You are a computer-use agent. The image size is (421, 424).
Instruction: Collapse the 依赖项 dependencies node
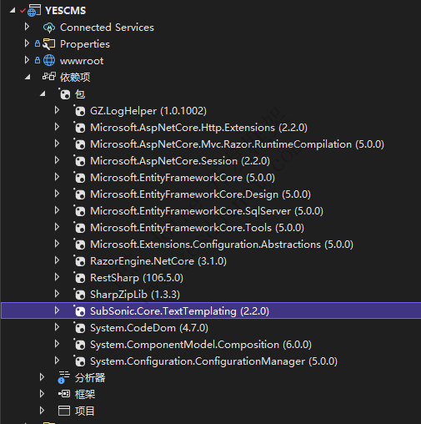pos(28,77)
